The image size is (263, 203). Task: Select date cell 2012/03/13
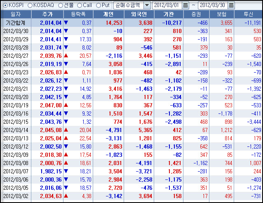click(16, 138)
